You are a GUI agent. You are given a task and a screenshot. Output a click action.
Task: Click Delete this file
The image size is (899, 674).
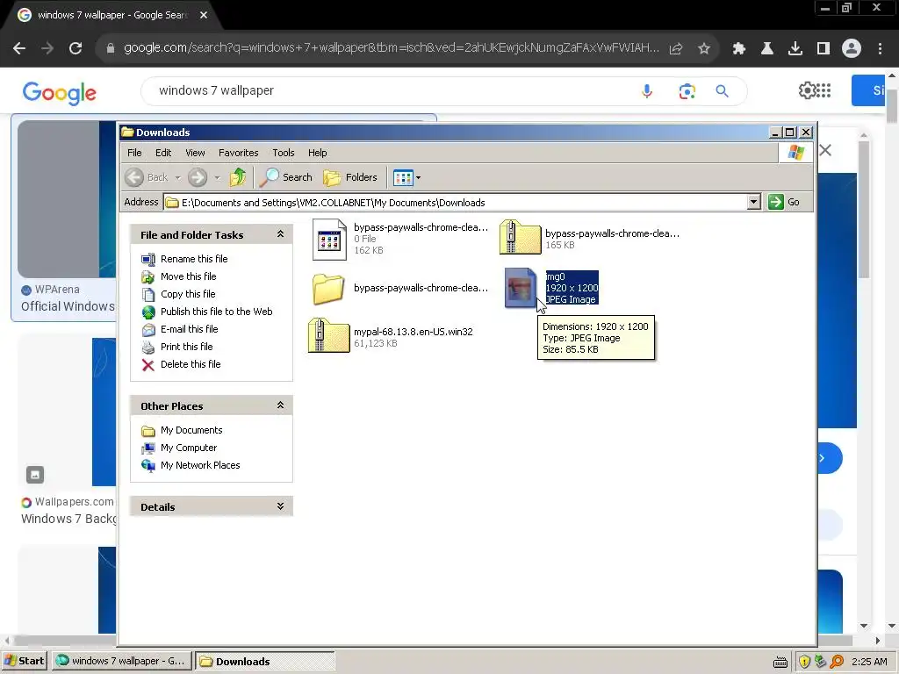(191, 364)
